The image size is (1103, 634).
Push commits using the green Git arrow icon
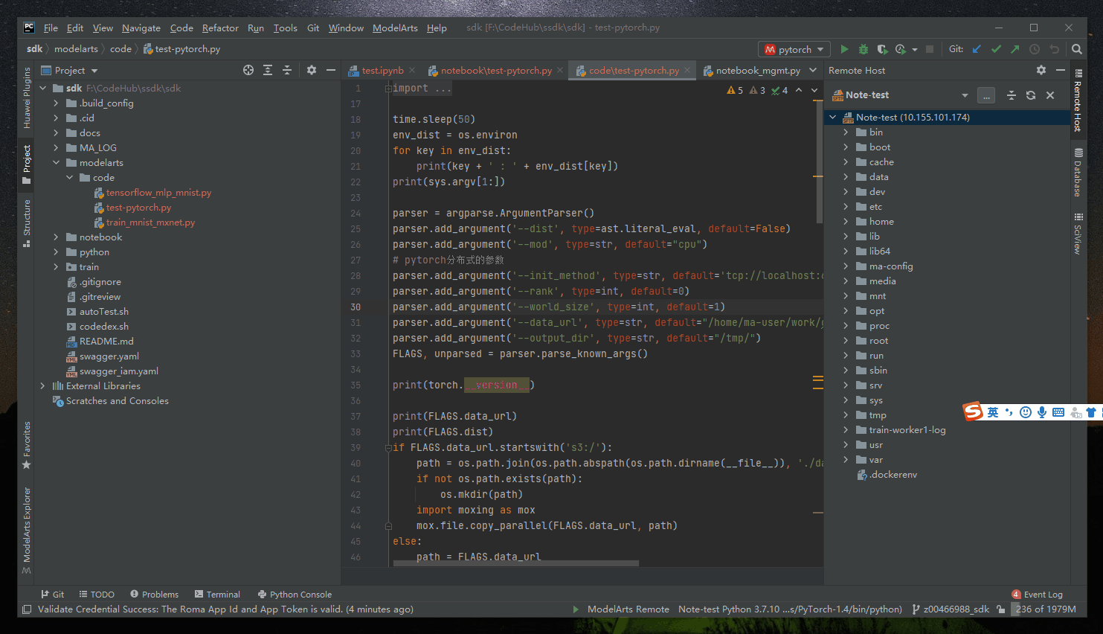click(1014, 48)
